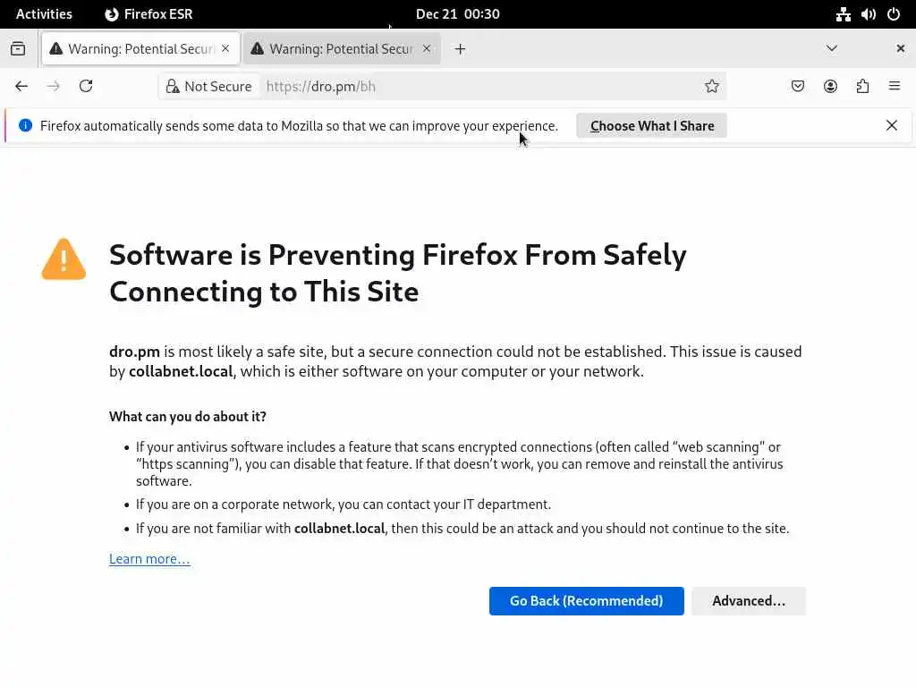The width and height of the screenshot is (916, 687).
Task: Open the Save to Pocket icon
Action: pos(798,86)
